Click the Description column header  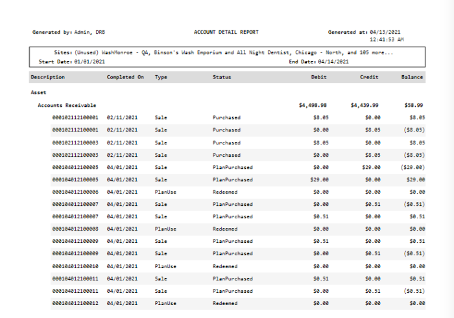(48, 77)
